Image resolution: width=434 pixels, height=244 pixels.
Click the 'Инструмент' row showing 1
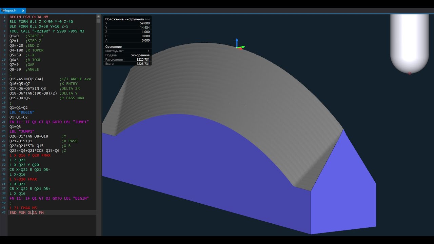tap(127, 51)
